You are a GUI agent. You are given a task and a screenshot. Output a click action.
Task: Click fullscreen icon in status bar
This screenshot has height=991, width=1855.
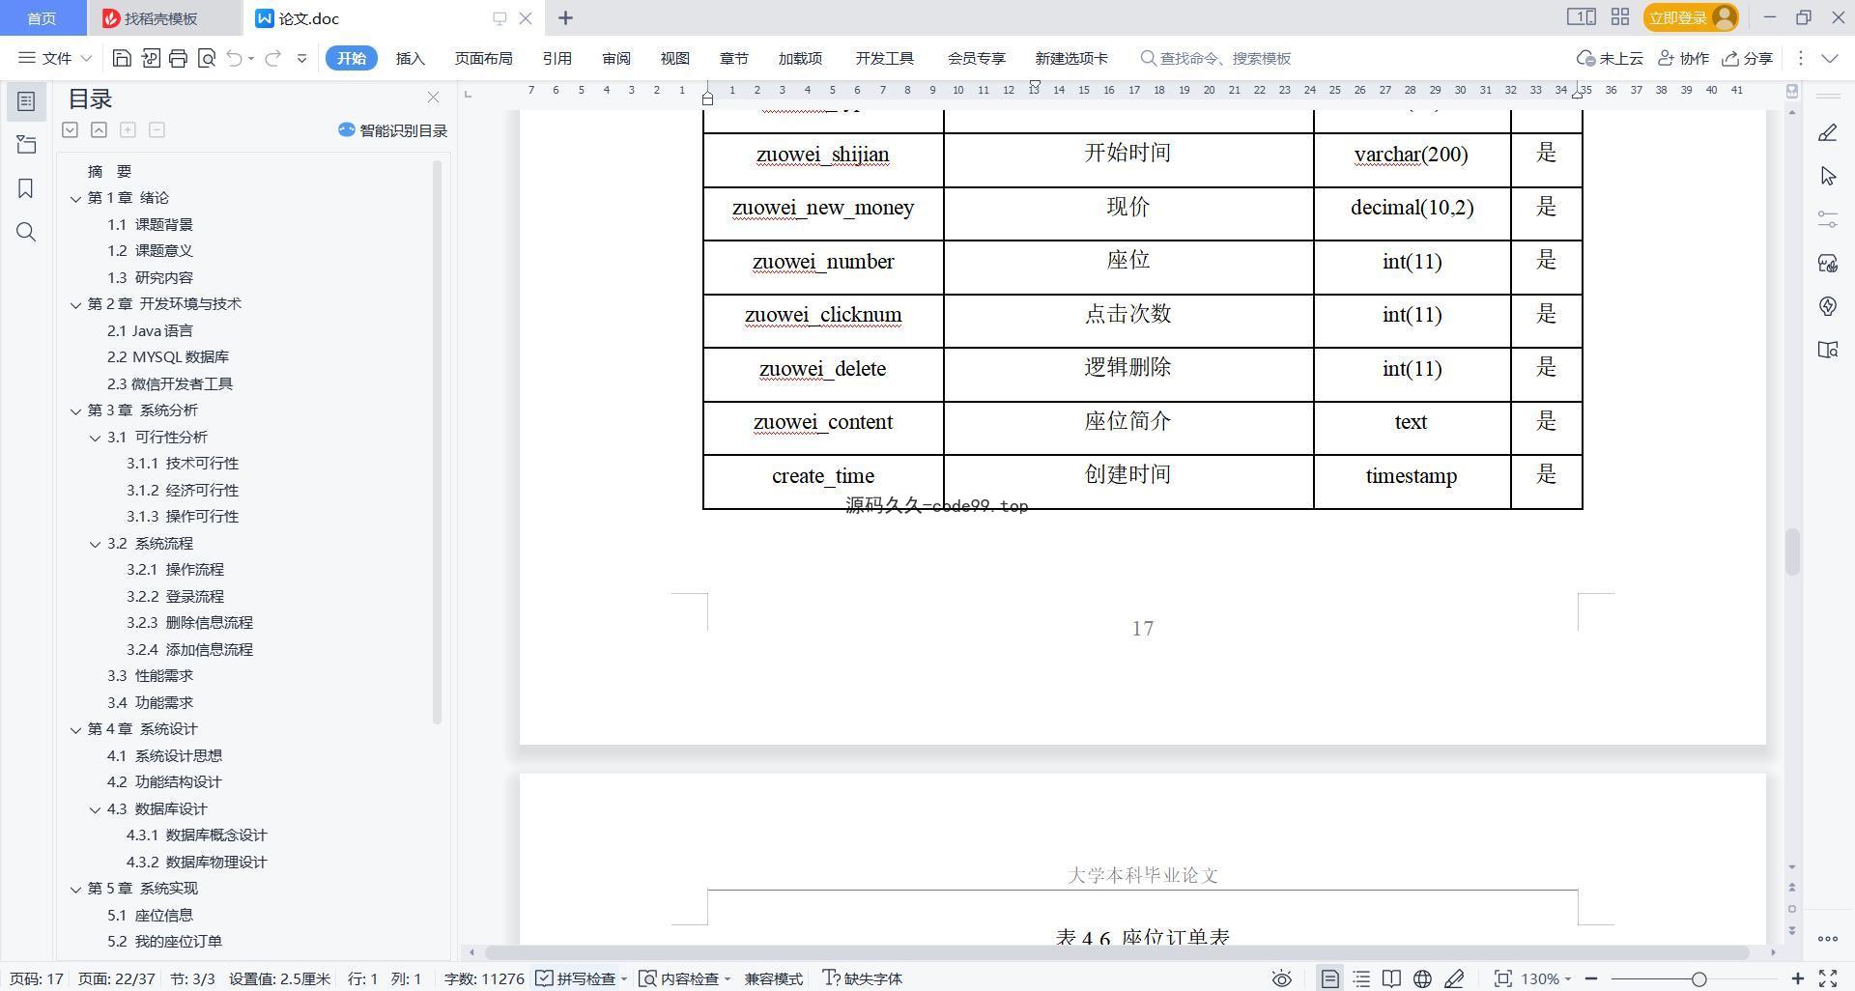point(1827,978)
